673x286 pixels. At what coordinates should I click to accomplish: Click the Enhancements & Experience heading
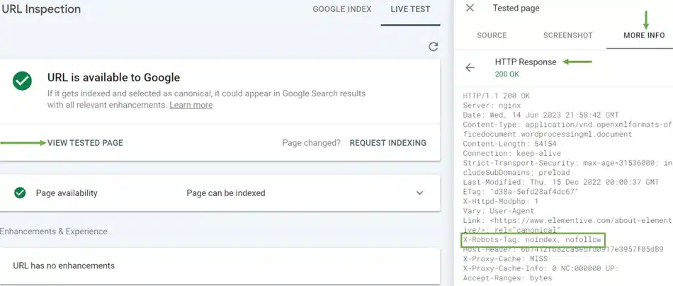(x=54, y=231)
